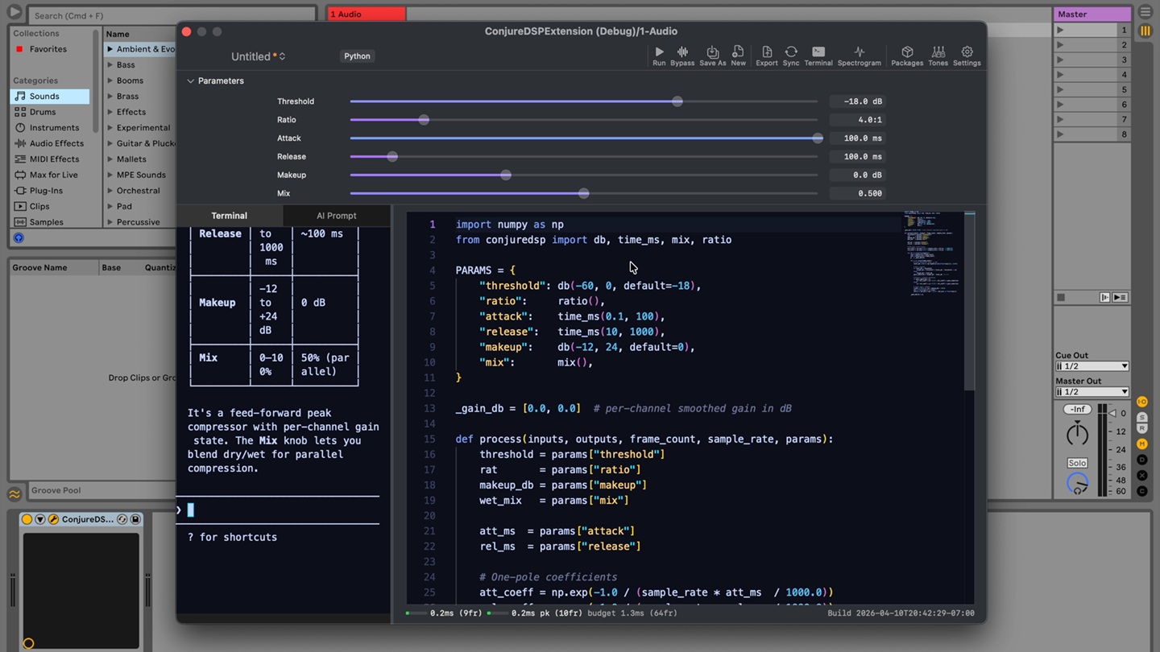
Task: Click the Threshold slider handle
Action: pos(677,101)
